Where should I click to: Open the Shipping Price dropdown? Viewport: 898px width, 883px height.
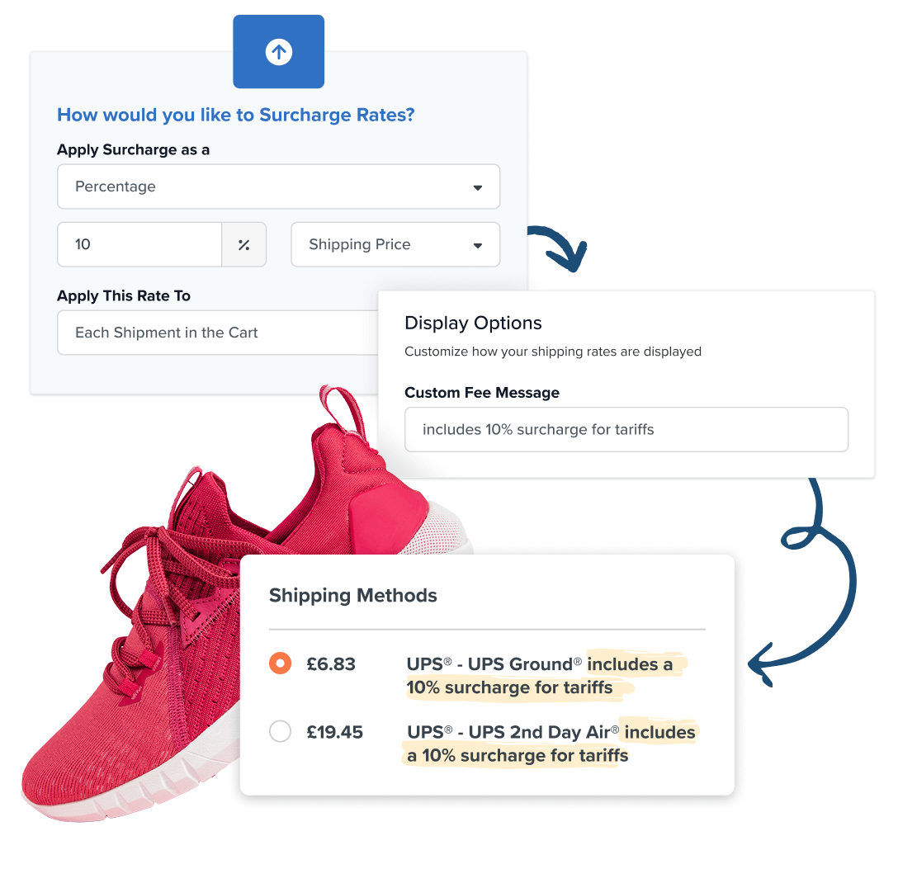(x=395, y=244)
